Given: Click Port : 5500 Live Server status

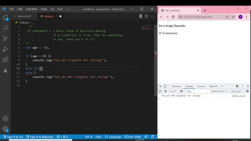Looking at the screenshot, I should (133, 137).
